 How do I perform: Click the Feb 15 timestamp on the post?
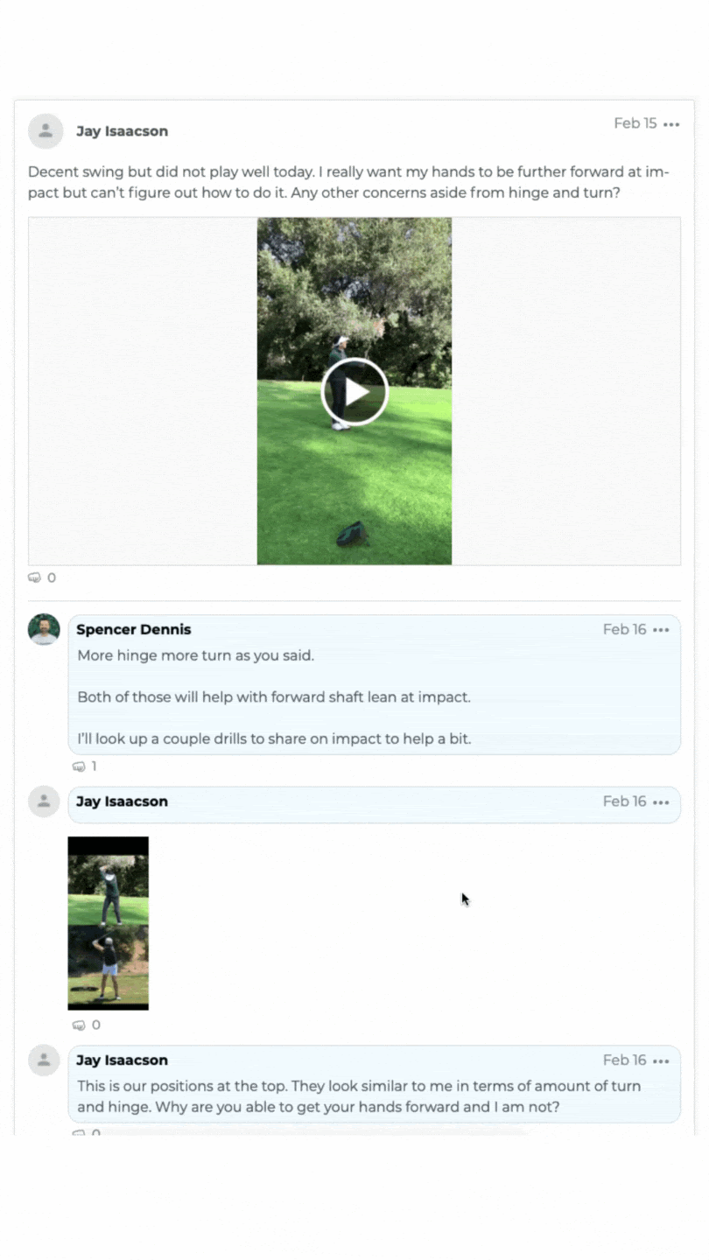tap(635, 123)
